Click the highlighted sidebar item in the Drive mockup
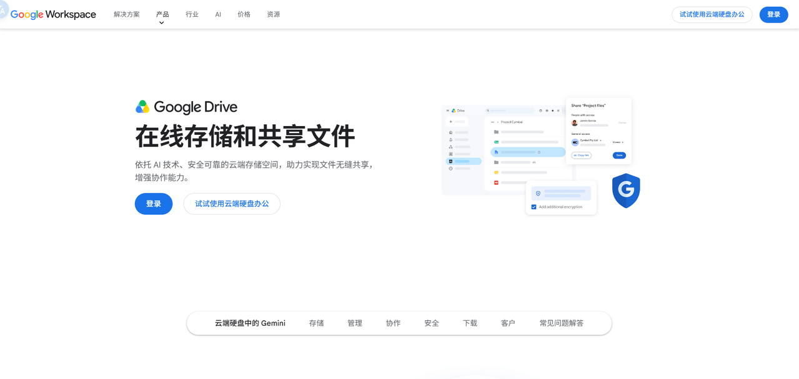Screen dimensions: 799x379 464,161
